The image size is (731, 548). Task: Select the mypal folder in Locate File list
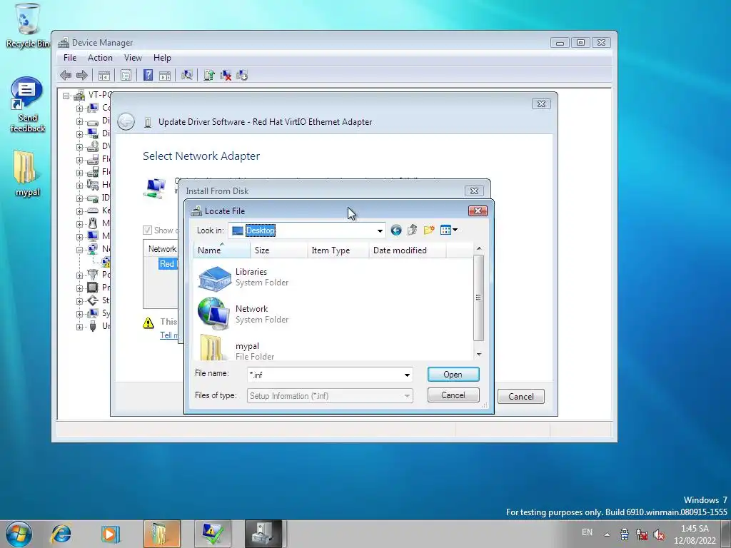coord(236,348)
